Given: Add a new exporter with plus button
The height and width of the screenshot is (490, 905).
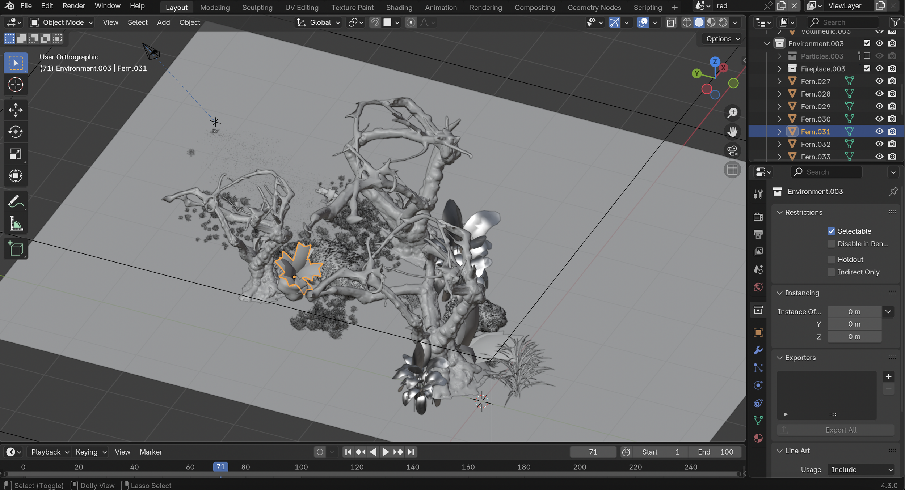Looking at the screenshot, I should 888,376.
